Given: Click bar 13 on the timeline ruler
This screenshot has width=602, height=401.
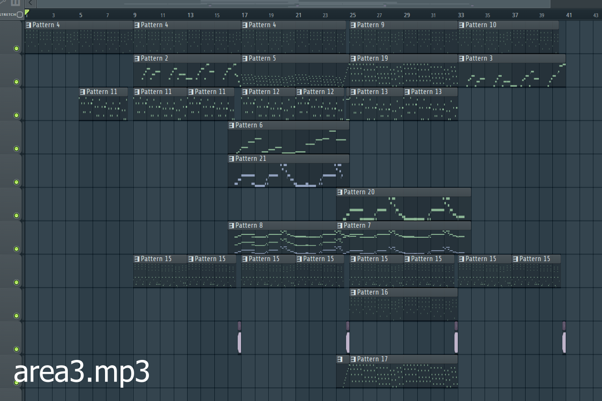Looking at the screenshot, I should 190,15.
